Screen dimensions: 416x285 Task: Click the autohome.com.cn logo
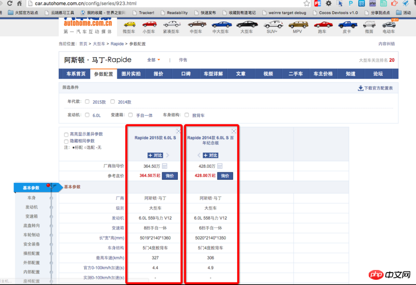coord(88,23)
